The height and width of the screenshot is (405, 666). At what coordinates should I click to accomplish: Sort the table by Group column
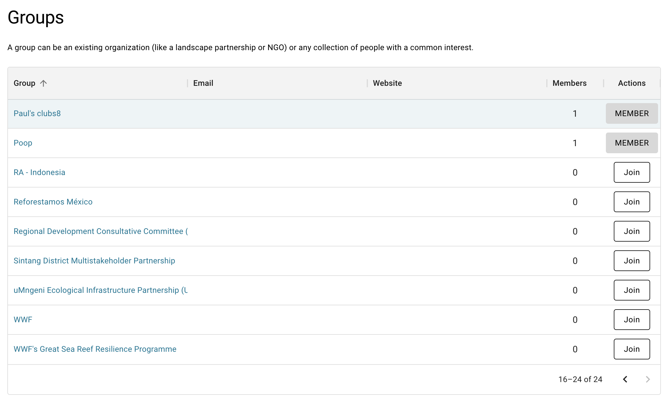25,83
